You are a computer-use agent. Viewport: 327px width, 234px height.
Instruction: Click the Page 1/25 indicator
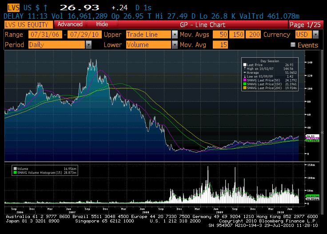[305, 25]
